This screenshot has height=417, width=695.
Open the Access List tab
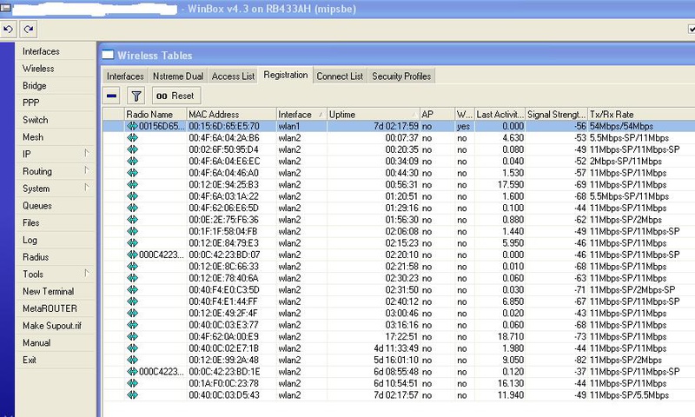click(233, 76)
